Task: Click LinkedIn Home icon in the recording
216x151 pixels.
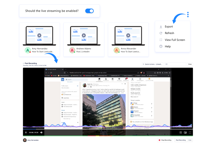Action: (99, 80)
